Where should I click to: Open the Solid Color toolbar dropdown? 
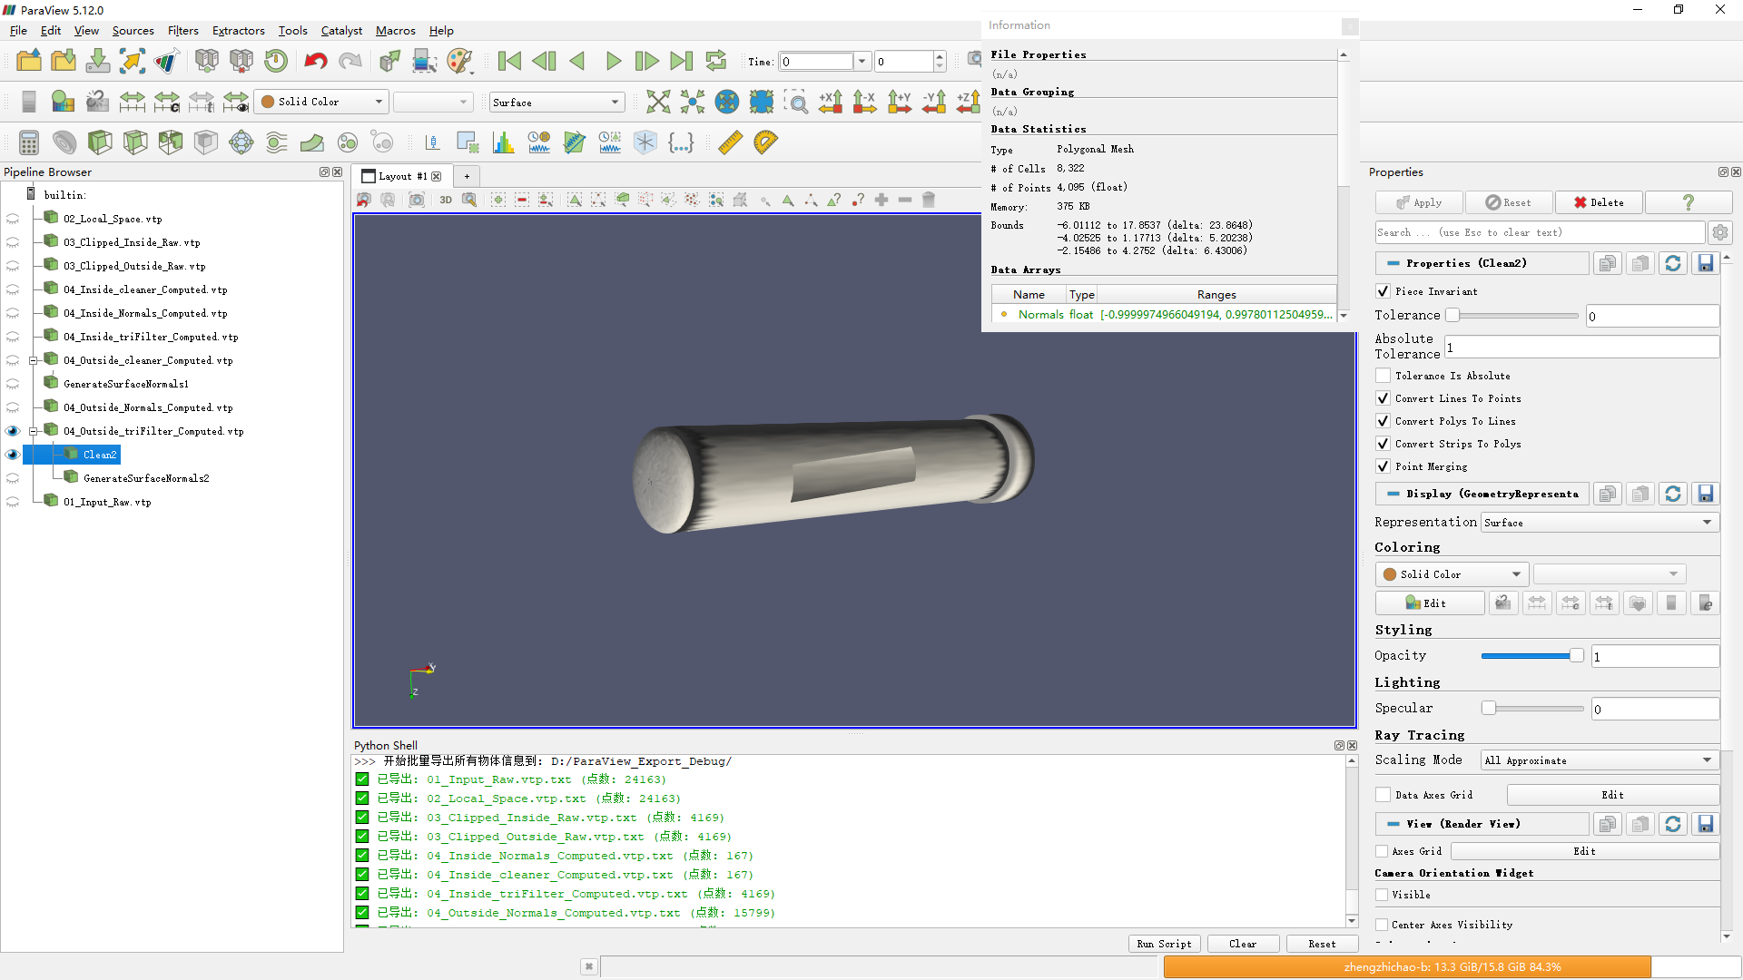click(321, 102)
